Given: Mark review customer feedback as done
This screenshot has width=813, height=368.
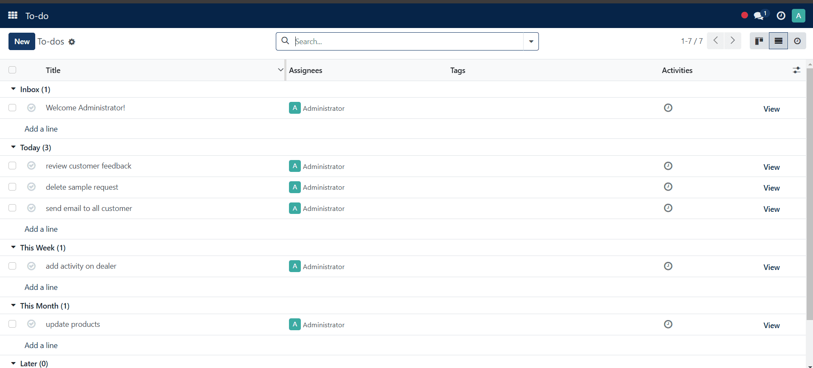Looking at the screenshot, I should pyautogui.click(x=31, y=166).
